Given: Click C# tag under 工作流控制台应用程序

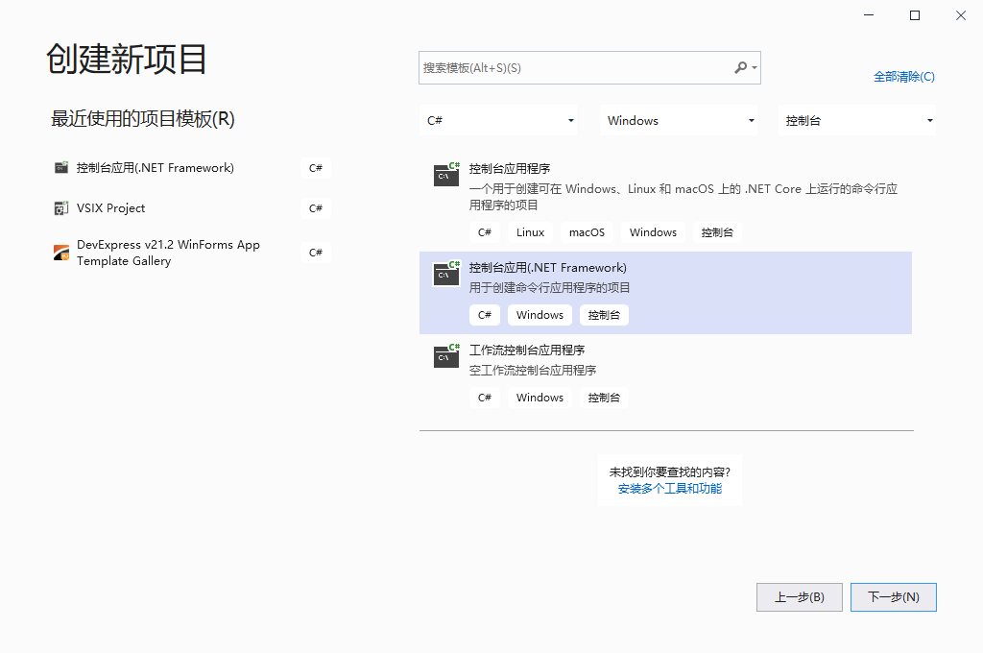Looking at the screenshot, I should (485, 398).
